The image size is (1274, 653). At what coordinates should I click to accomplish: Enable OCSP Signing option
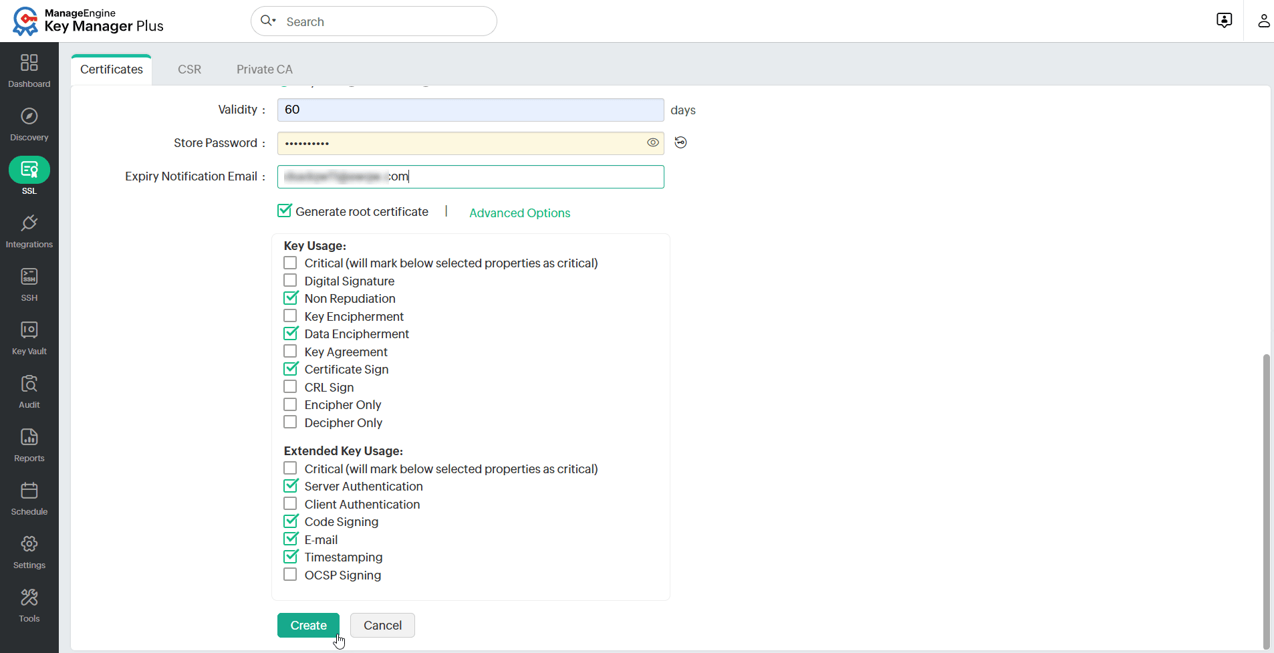pos(290,575)
